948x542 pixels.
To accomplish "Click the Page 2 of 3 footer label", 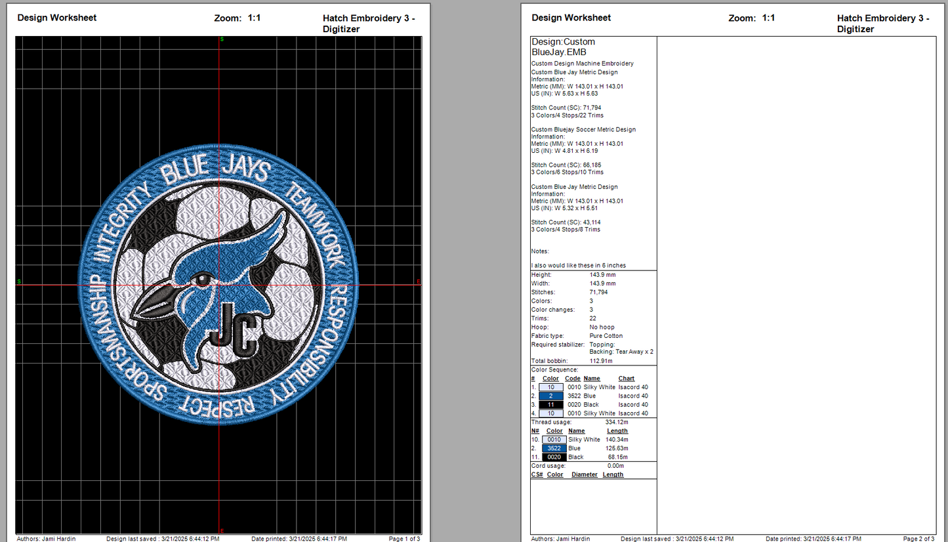I will click(918, 539).
